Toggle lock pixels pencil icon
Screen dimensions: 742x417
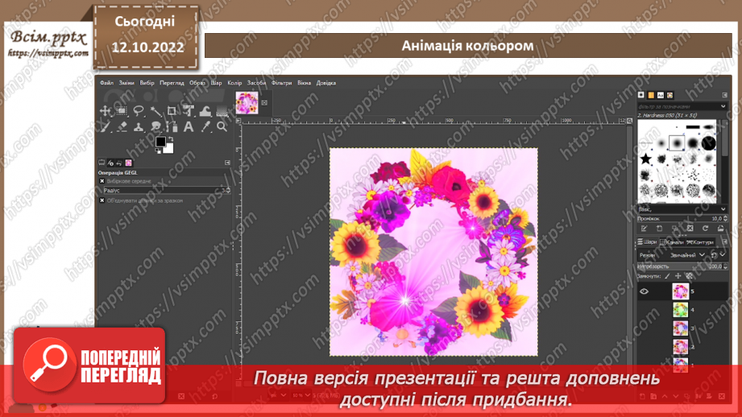(x=667, y=276)
